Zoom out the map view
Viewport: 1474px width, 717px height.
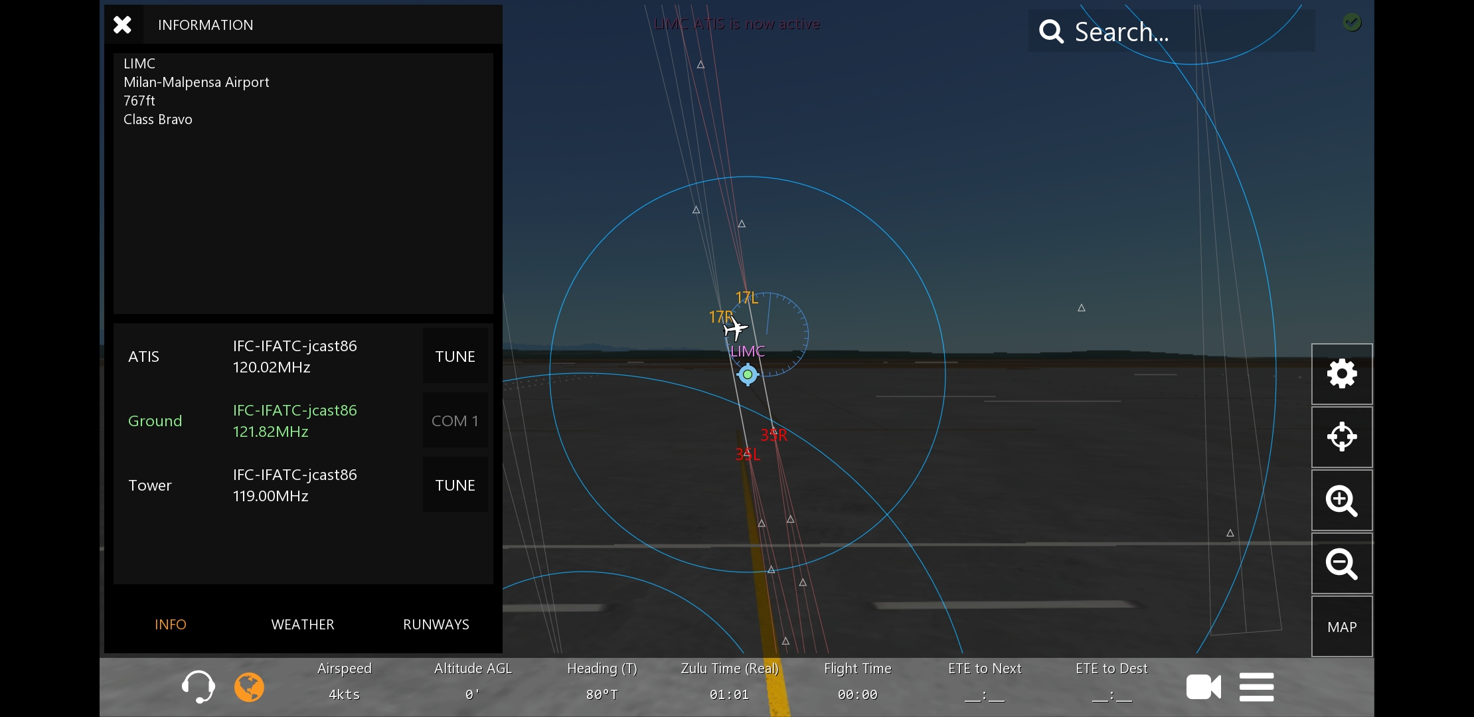(x=1341, y=564)
